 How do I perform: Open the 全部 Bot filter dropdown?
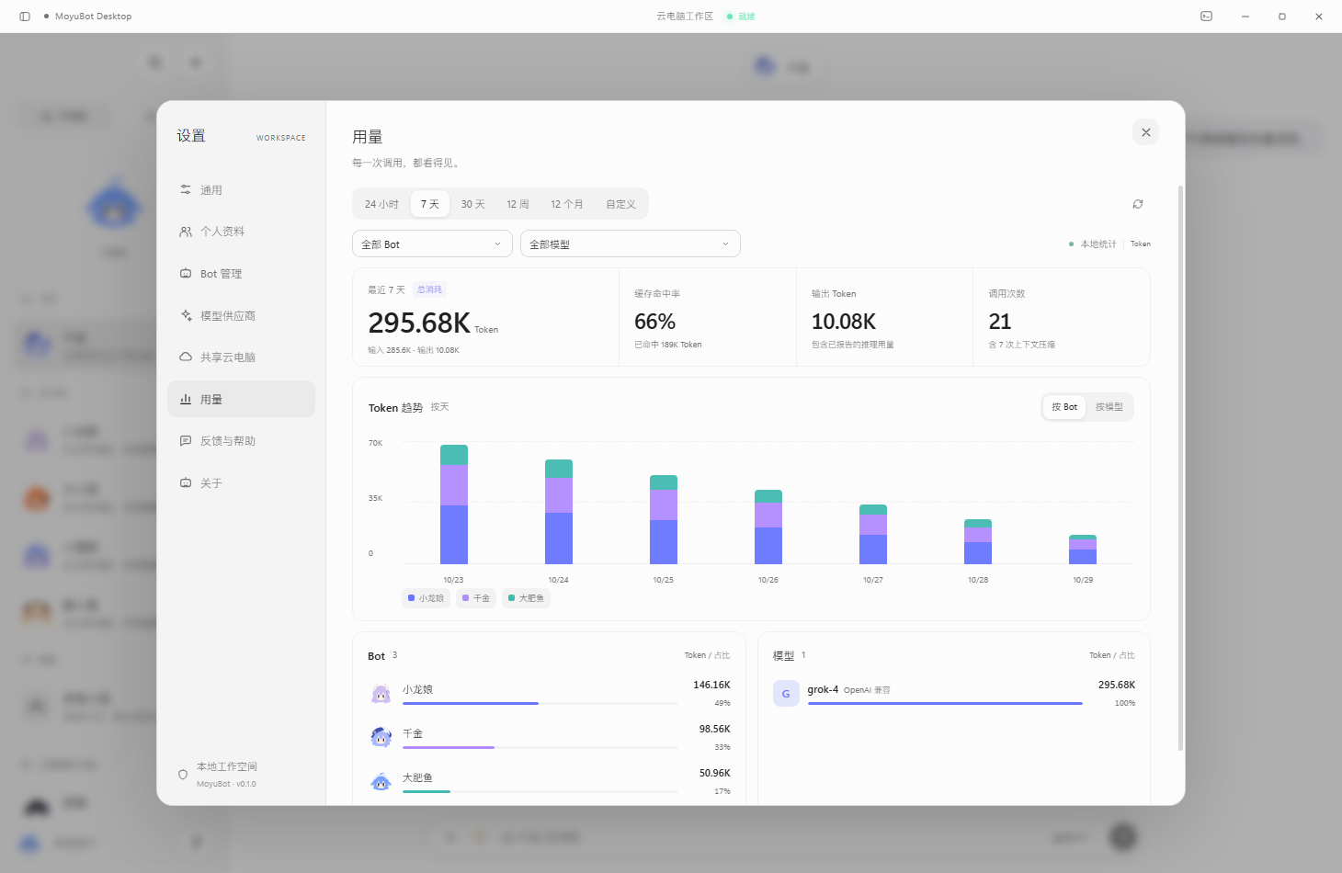[x=432, y=244]
